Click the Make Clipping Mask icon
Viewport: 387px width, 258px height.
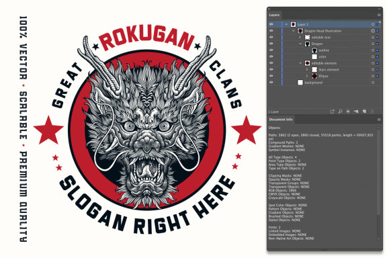click(348, 112)
